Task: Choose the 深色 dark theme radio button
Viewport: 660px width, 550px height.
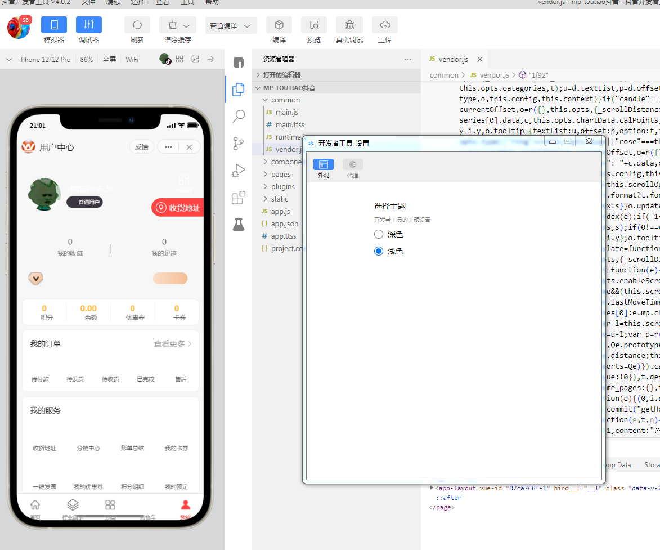Action: (x=379, y=234)
